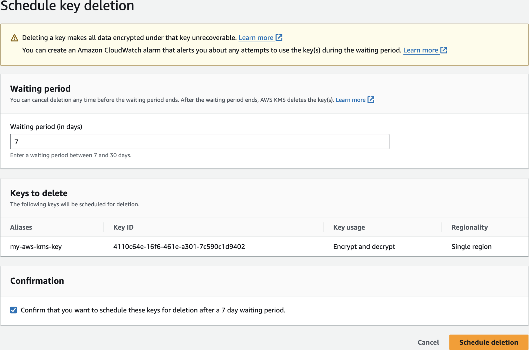Viewport: 529px width, 350px height.
Task: Click the confirmation checkbox label text
Action: pos(153,310)
